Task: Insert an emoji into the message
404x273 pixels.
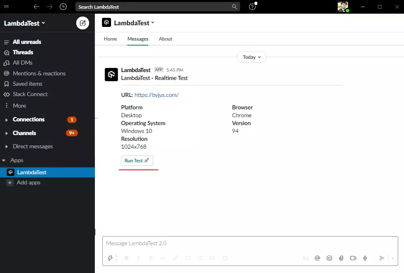Action: click(x=329, y=258)
